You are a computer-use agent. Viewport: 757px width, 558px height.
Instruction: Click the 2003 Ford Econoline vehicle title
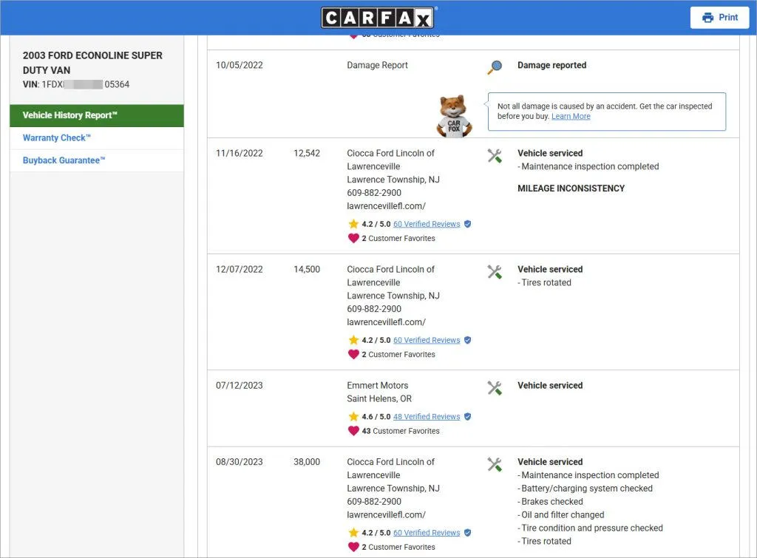(92, 63)
